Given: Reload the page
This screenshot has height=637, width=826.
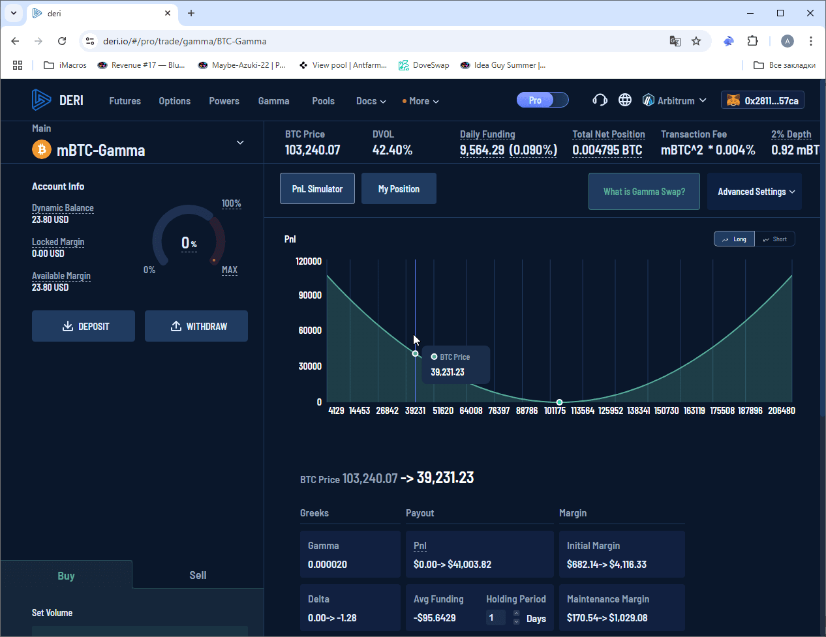Looking at the screenshot, I should 62,41.
